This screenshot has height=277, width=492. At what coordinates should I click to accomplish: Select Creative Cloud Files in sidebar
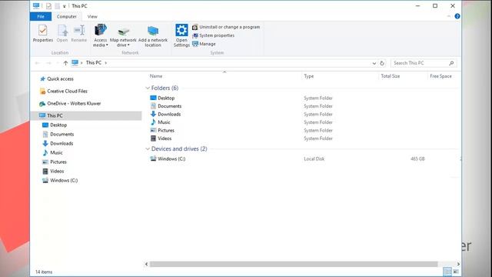point(64,91)
